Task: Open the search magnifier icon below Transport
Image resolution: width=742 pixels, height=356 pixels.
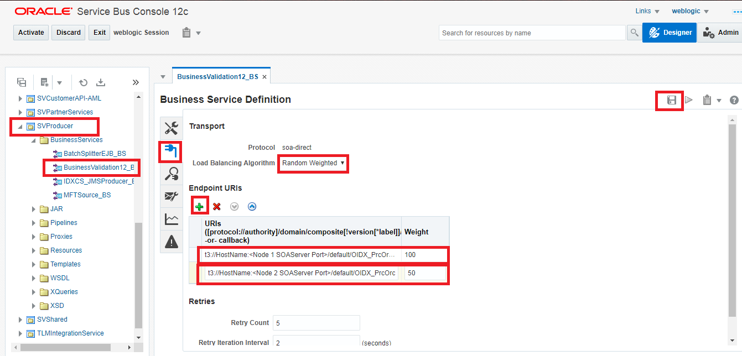Action: click(171, 174)
